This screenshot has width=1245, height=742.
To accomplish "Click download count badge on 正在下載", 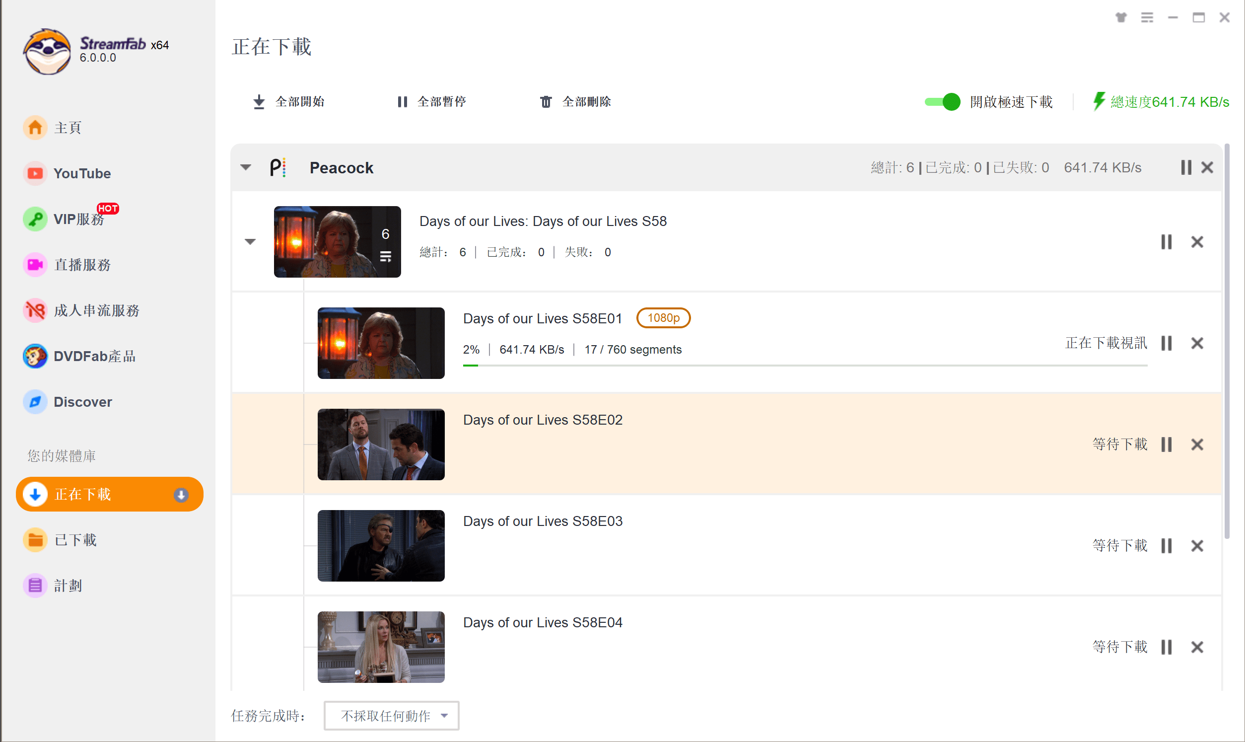I will [x=181, y=495].
